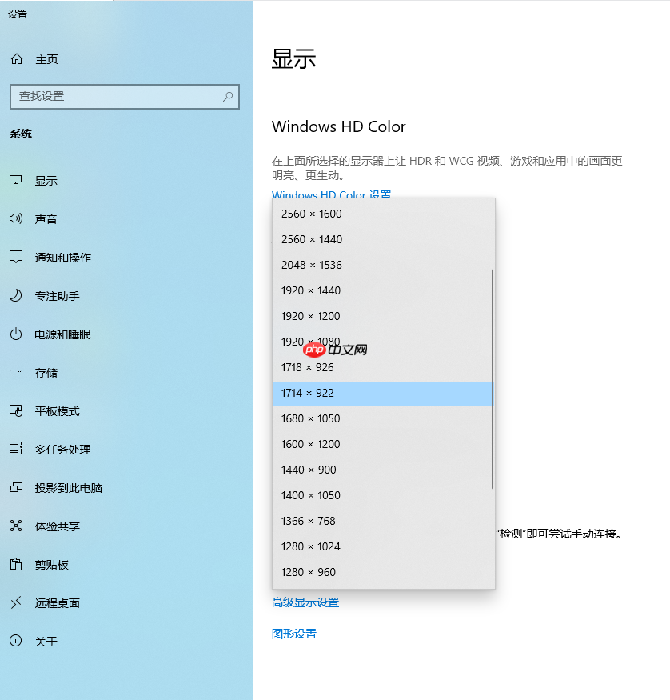Select the 体验共享 shared experiences icon
The image size is (670, 700).
pyautogui.click(x=18, y=526)
